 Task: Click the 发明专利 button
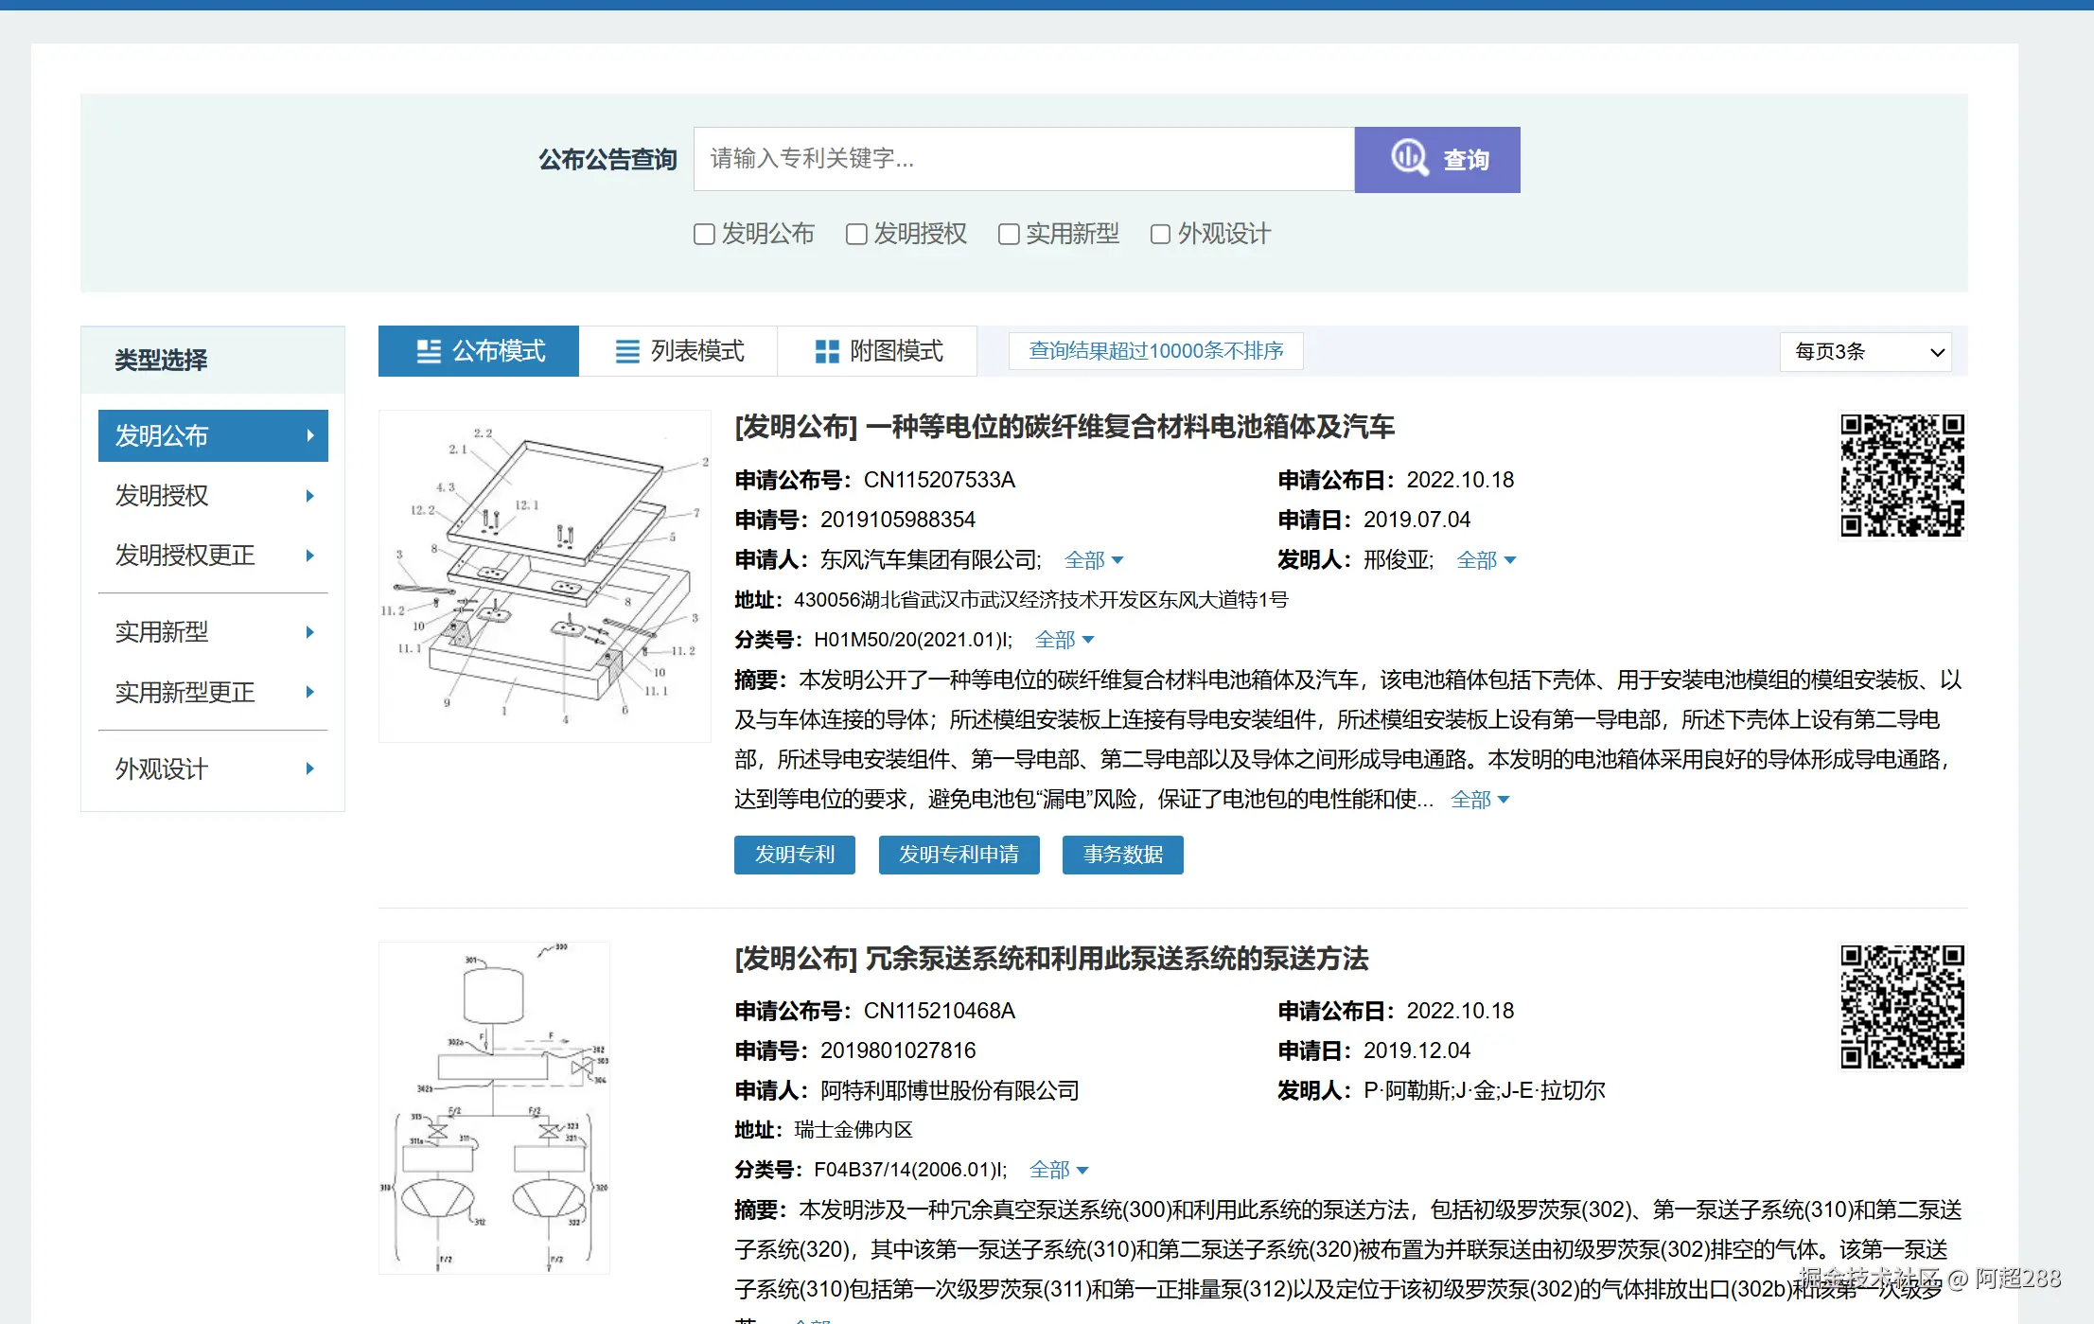(795, 855)
